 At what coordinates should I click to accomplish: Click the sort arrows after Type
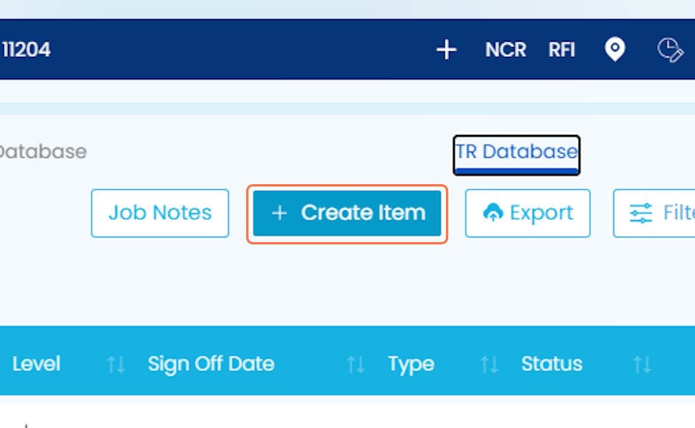[x=489, y=364]
